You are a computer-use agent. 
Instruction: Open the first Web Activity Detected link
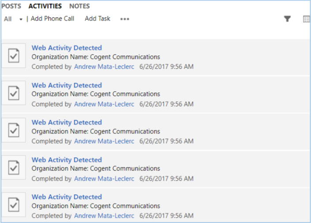point(67,48)
